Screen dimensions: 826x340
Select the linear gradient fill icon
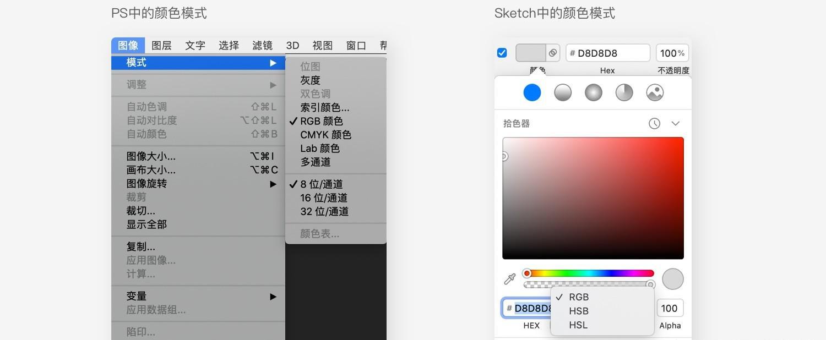(x=563, y=92)
